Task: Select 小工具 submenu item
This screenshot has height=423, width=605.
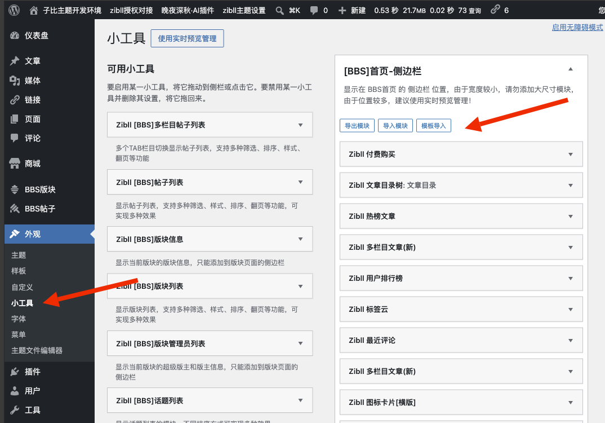Action: (x=22, y=303)
